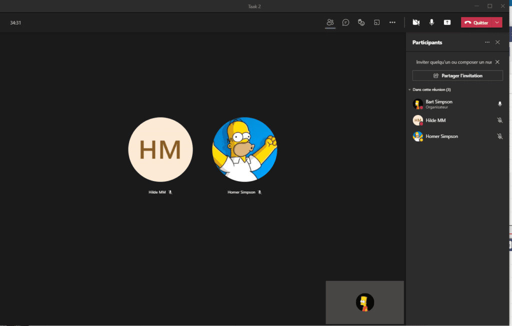512x326 pixels.
Task: Click the Taak 2 window title
Action: tap(254, 6)
